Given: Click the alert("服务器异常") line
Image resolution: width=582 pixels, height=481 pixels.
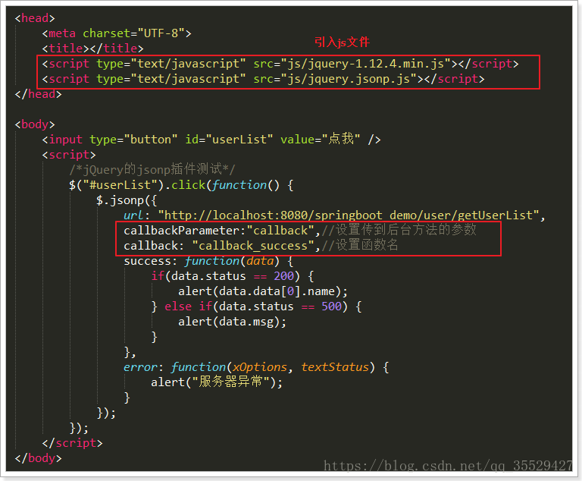Looking at the screenshot, I should (x=217, y=382).
